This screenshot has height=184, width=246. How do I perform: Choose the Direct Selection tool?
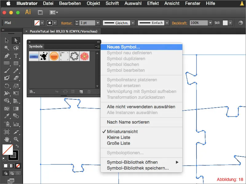click(x=16, y=40)
